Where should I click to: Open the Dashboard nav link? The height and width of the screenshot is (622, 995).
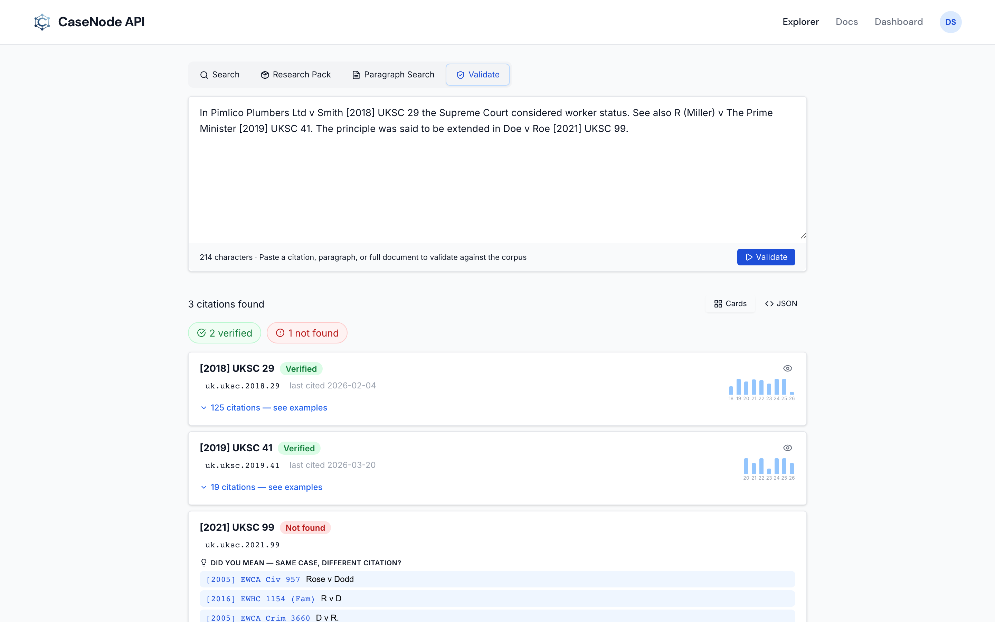[x=898, y=22]
